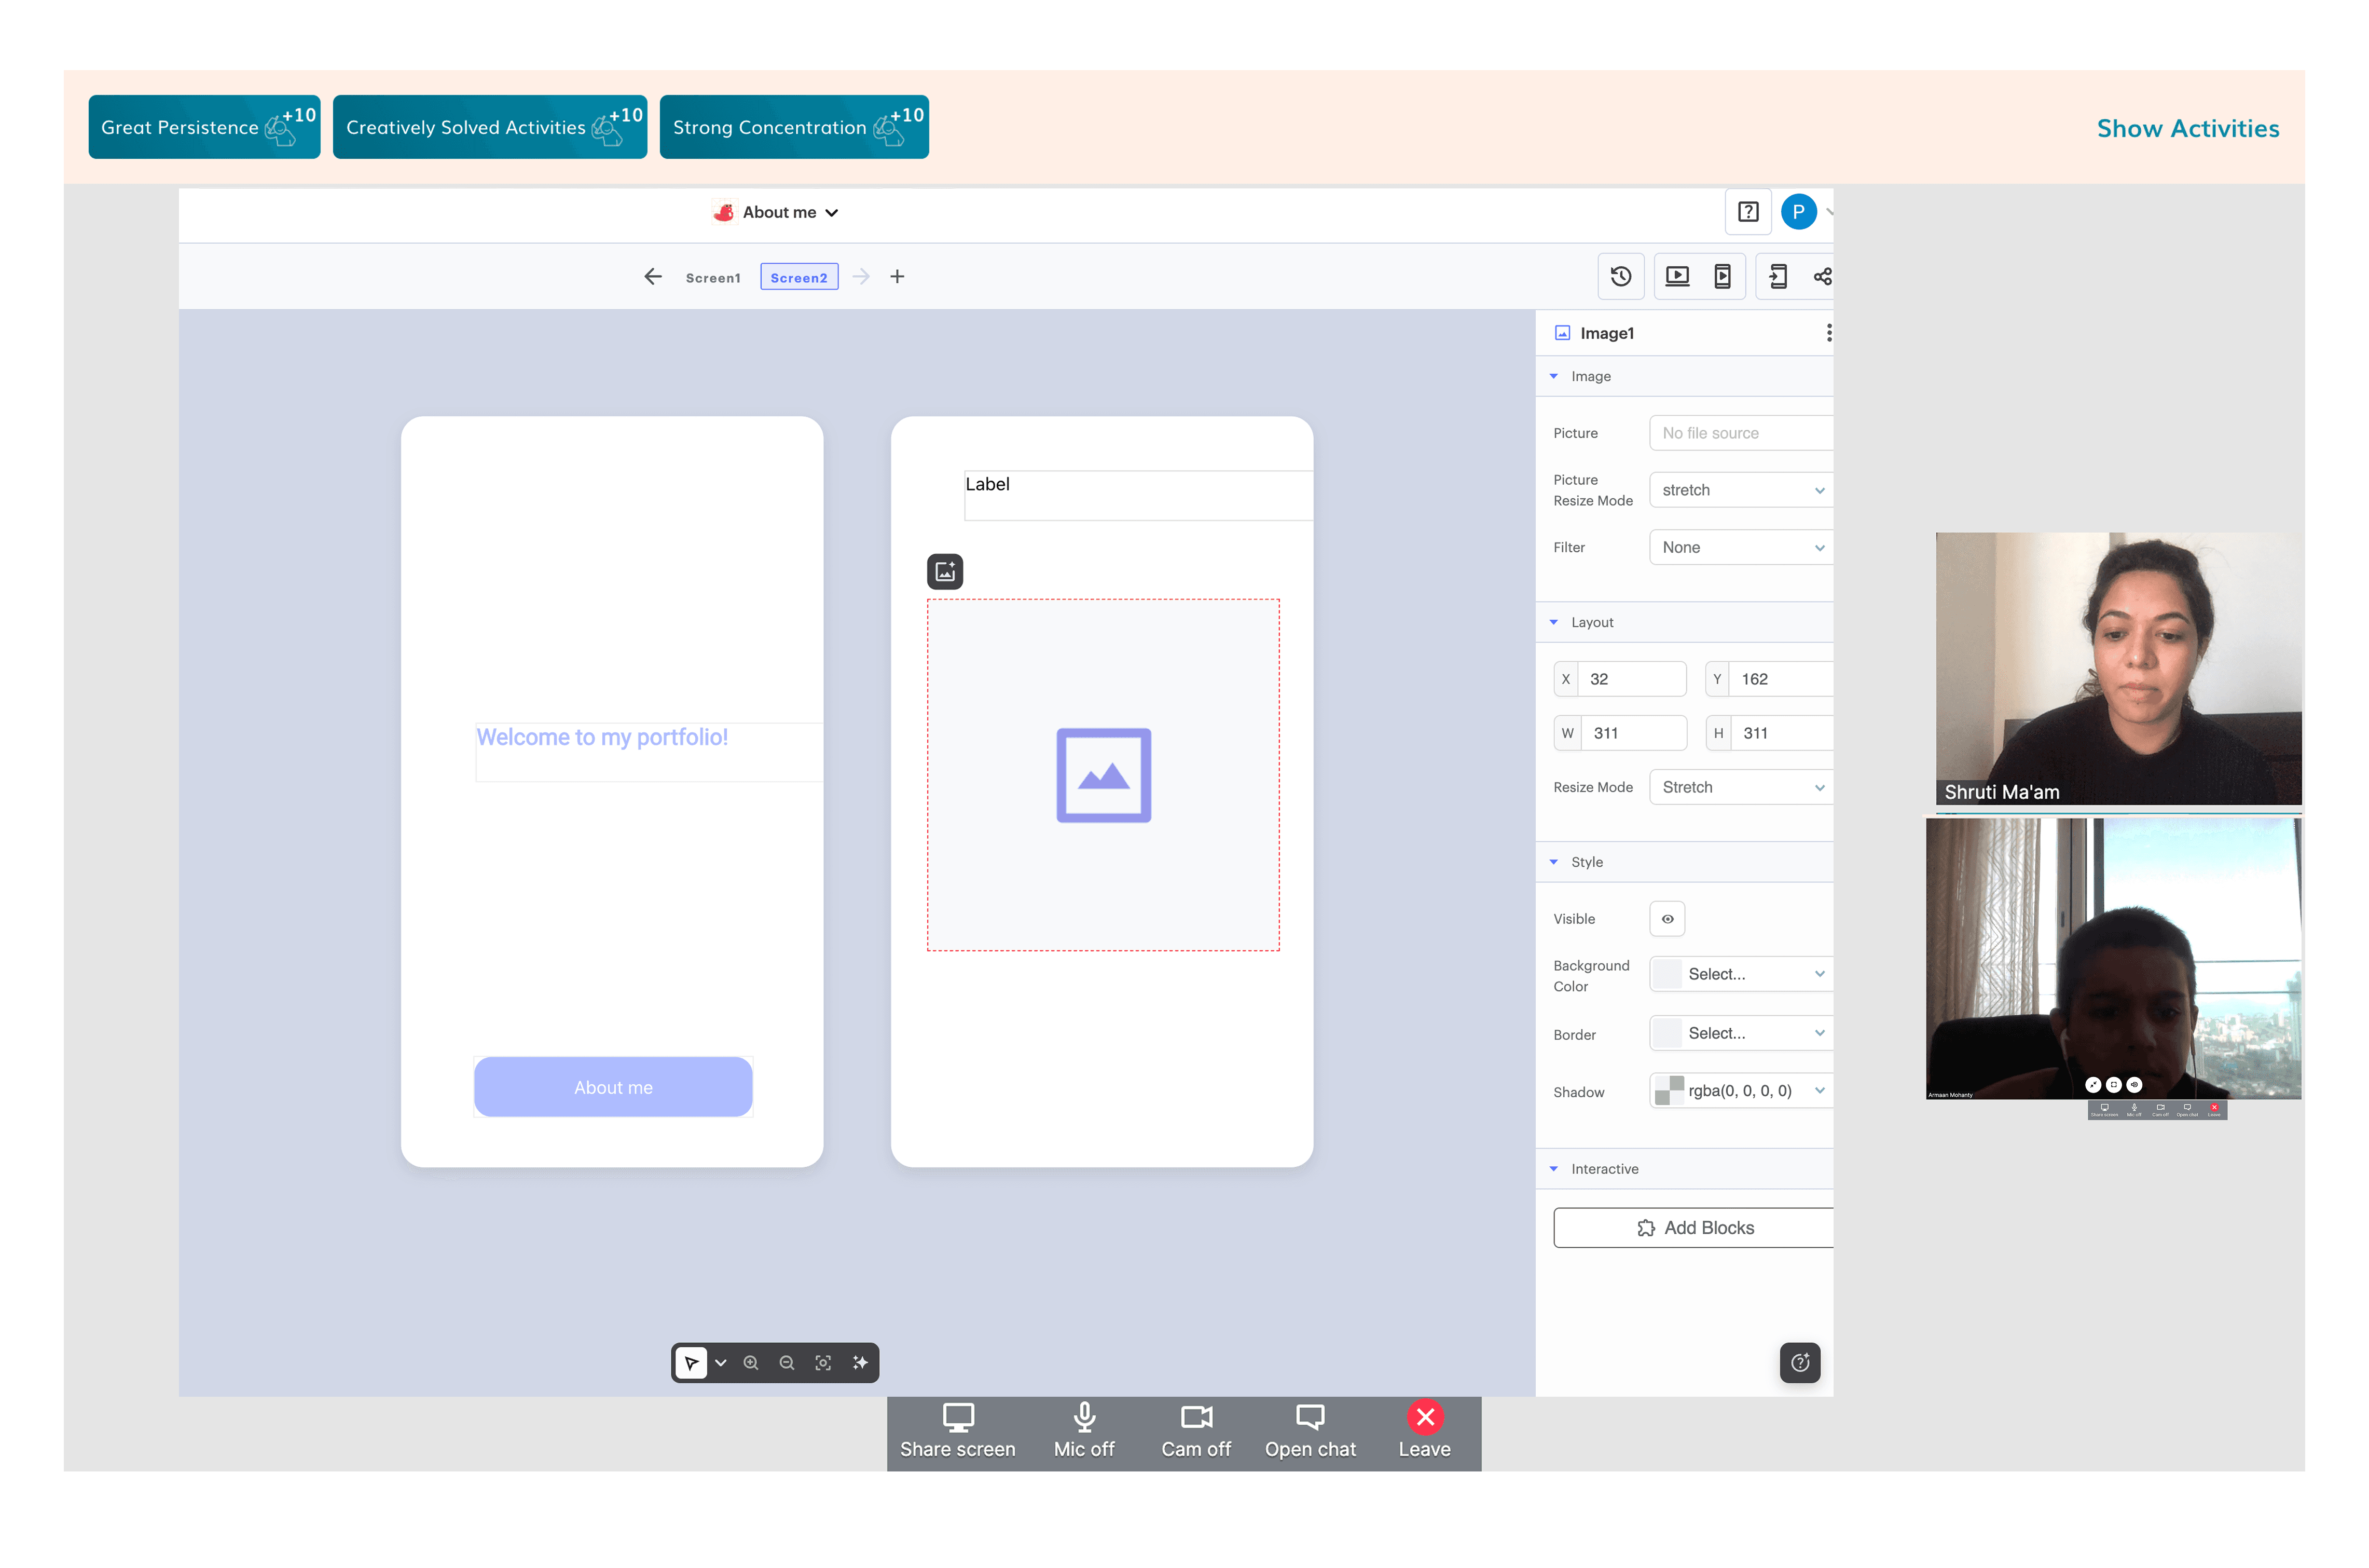Viewport: 2369px width, 1568px height.
Task: Click the preview play icon
Action: pos(1677,277)
